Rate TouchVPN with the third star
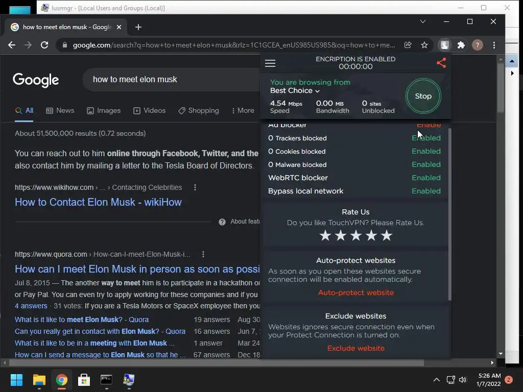This screenshot has width=523, height=392. pyautogui.click(x=356, y=236)
